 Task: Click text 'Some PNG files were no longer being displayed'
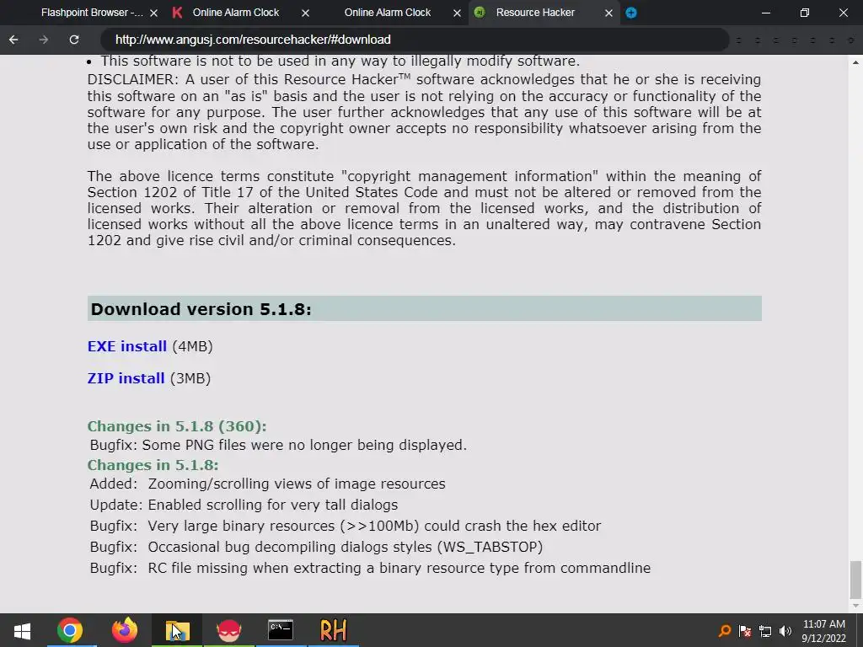click(303, 445)
